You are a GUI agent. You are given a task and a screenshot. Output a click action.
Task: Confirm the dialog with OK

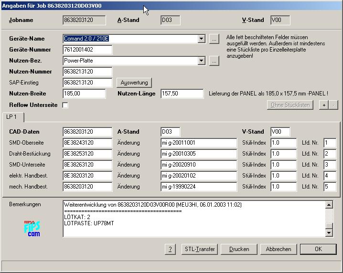tap(318, 249)
